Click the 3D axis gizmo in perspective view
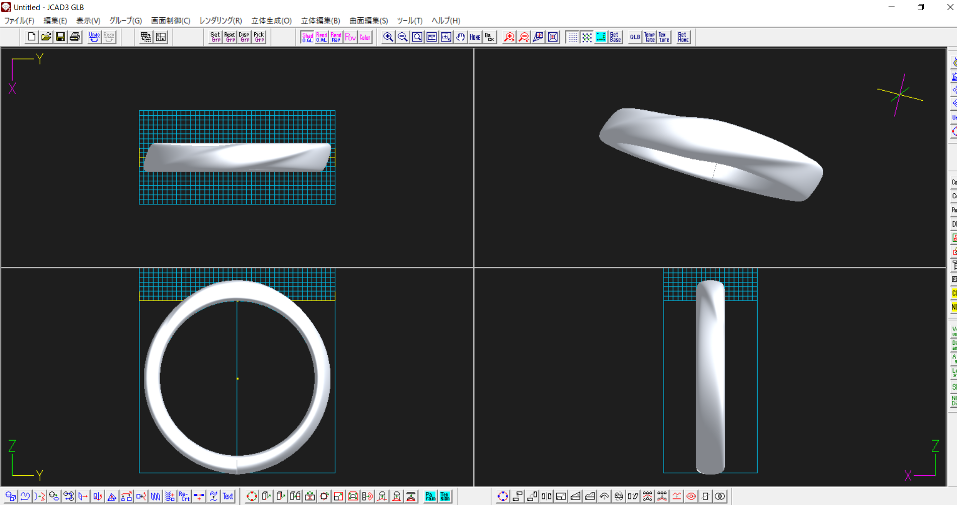This screenshot has height=505, width=957. click(x=900, y=95)
